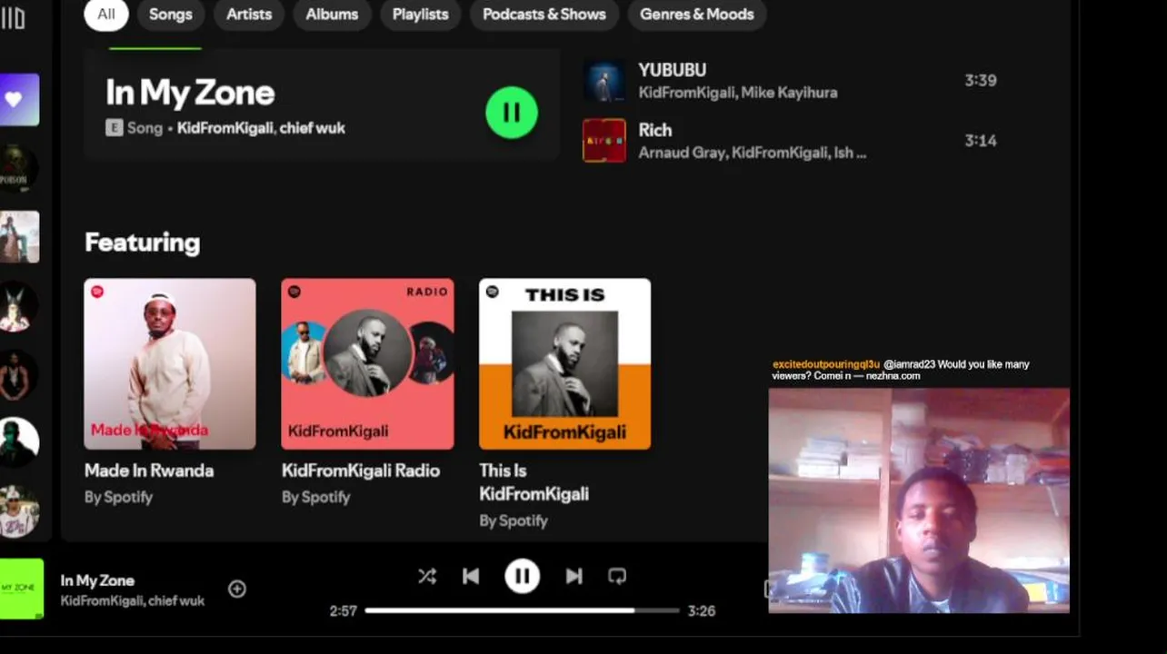Pause playback in the bottom player

(x=523, y=576)
